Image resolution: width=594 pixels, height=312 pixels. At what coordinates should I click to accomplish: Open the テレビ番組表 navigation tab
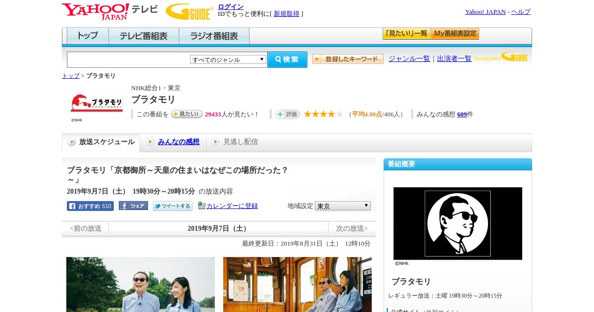(144, 36)
